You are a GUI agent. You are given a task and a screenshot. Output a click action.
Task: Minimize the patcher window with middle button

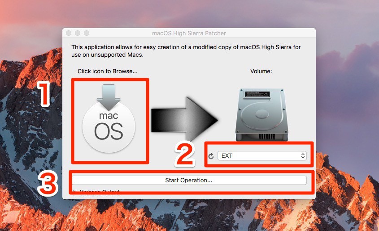tap(78, 33)
